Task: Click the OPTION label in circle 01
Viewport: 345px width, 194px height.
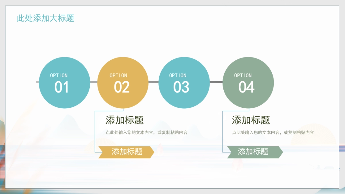Action: (59, 75)
